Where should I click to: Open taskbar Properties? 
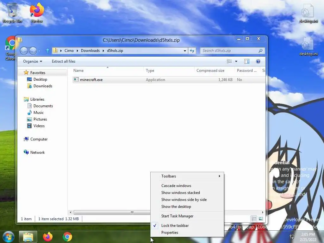click(187, 233)
